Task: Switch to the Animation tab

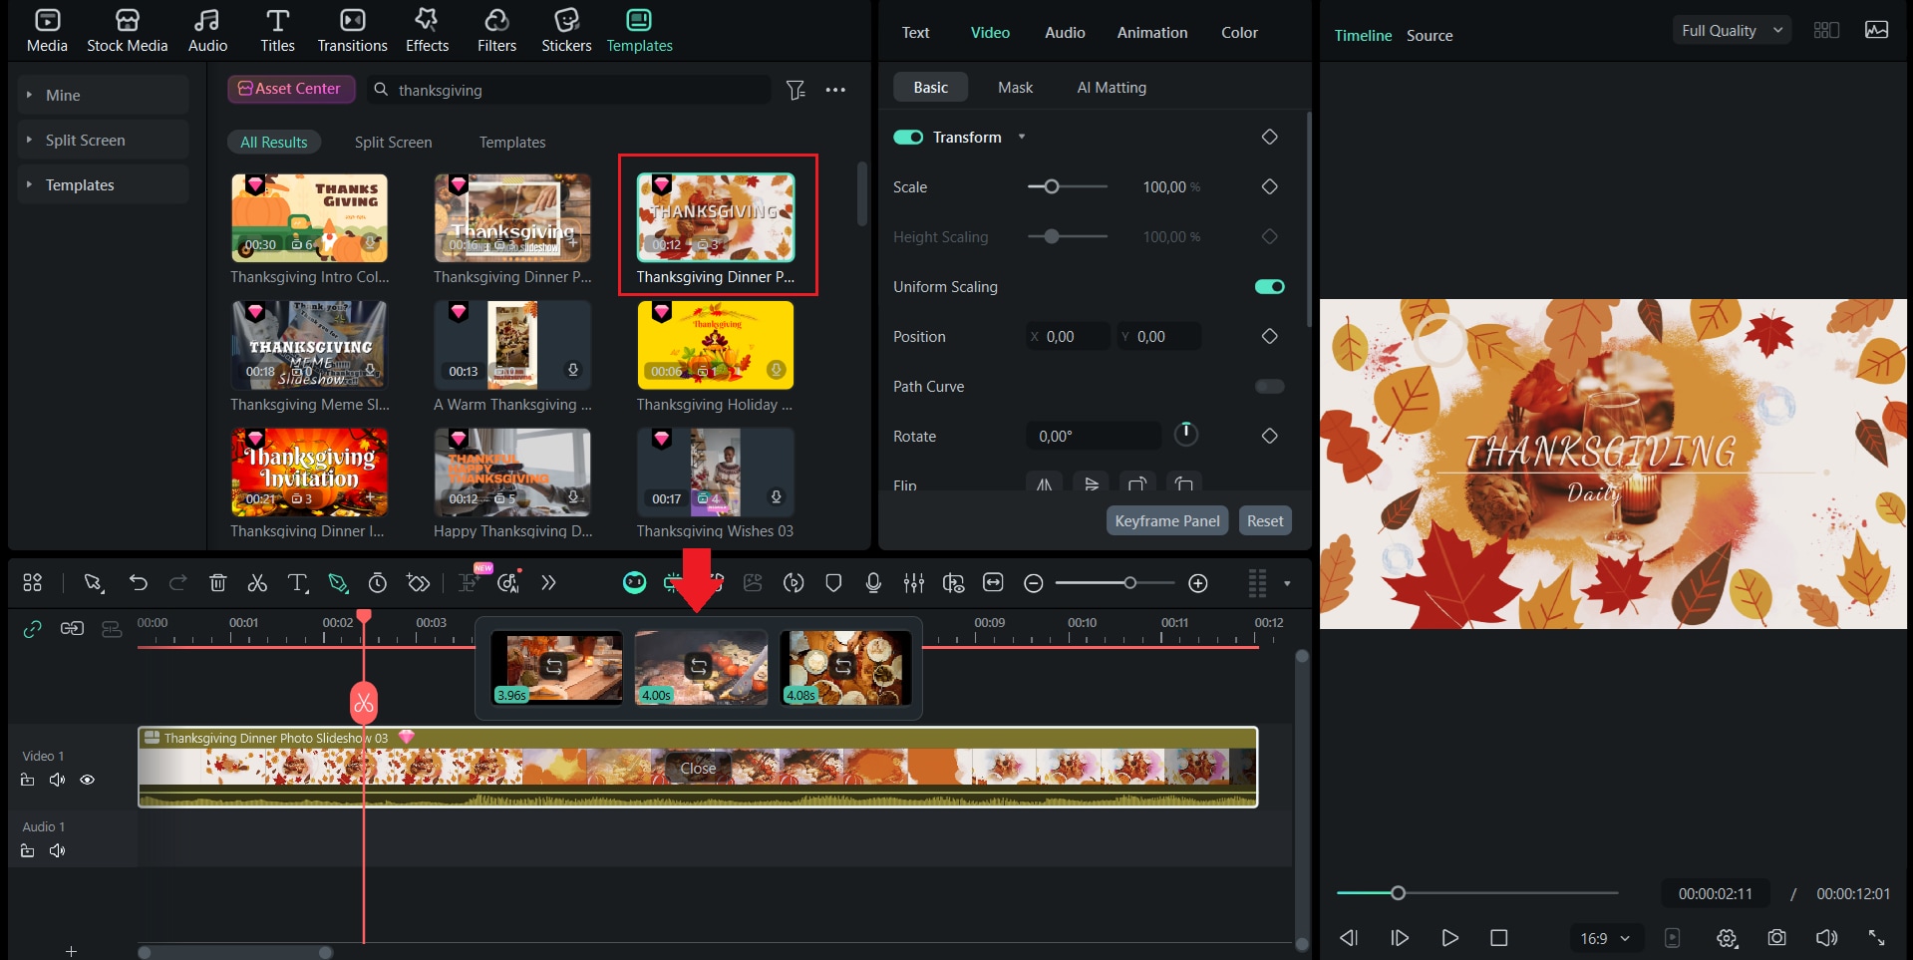Action: point(1151,32)
